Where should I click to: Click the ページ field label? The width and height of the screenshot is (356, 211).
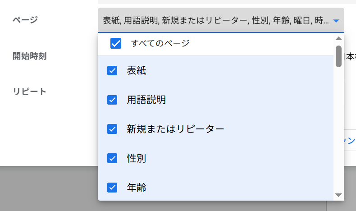coord(25,20)
